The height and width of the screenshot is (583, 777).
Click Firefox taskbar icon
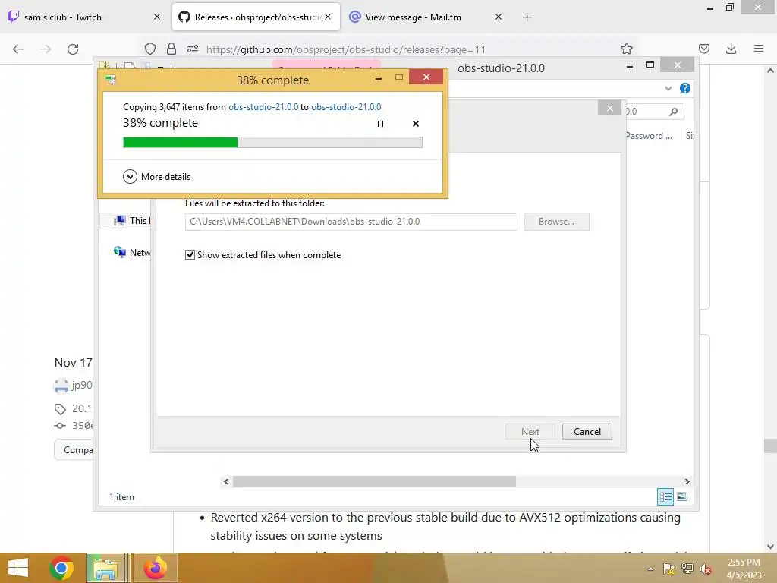(156, 568)
